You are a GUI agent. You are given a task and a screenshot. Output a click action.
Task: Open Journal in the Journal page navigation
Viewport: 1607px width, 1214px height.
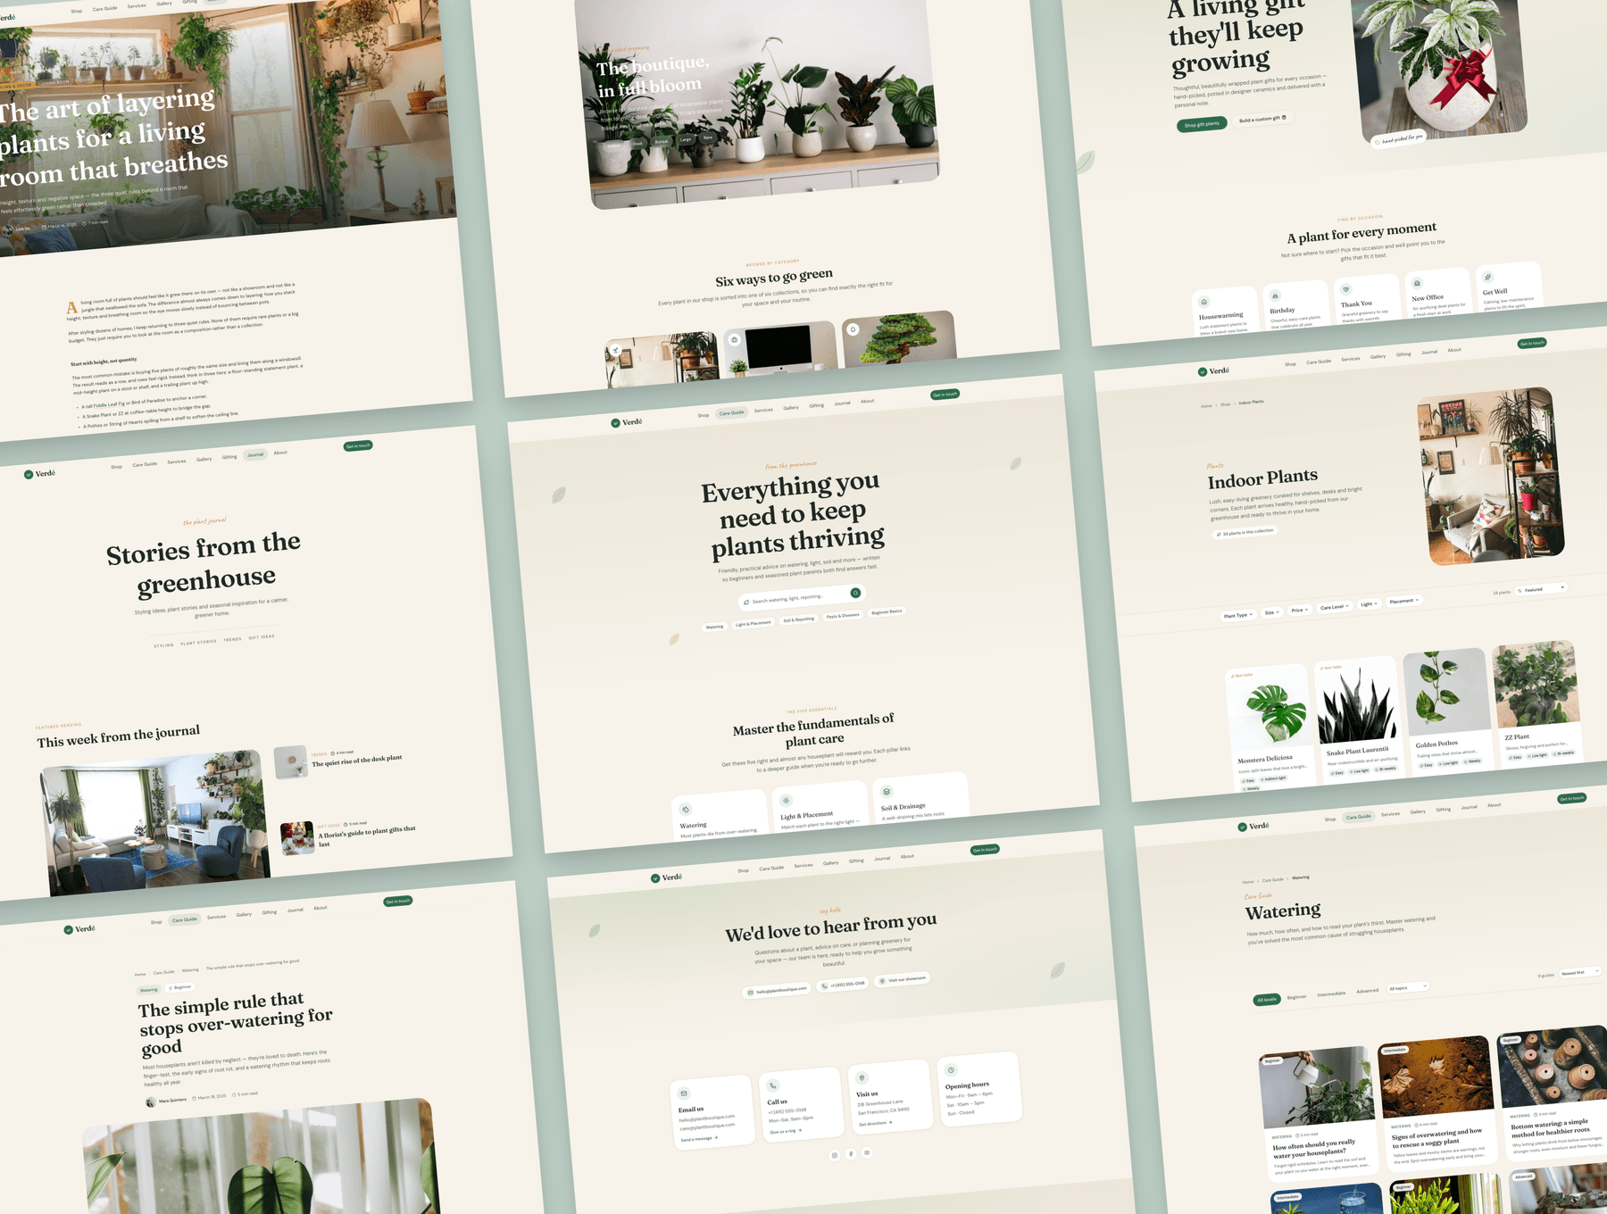pyautogui.click(x=255, y=455)
